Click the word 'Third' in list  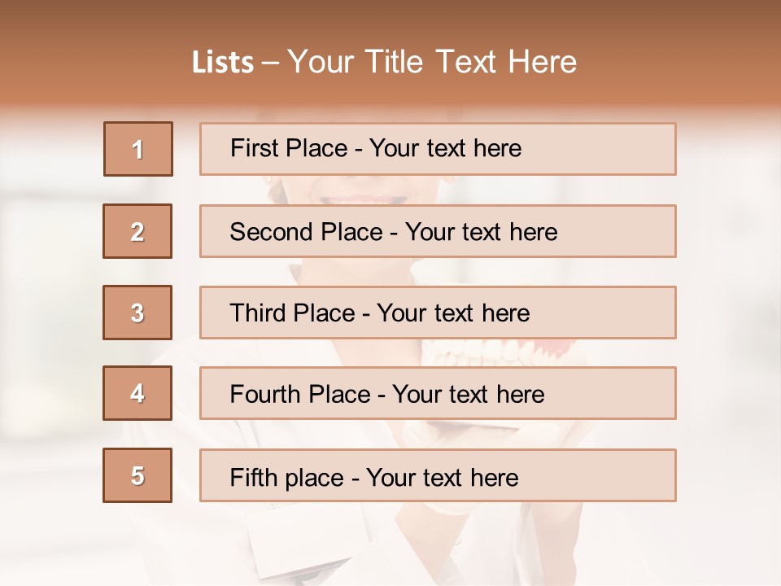258,313
